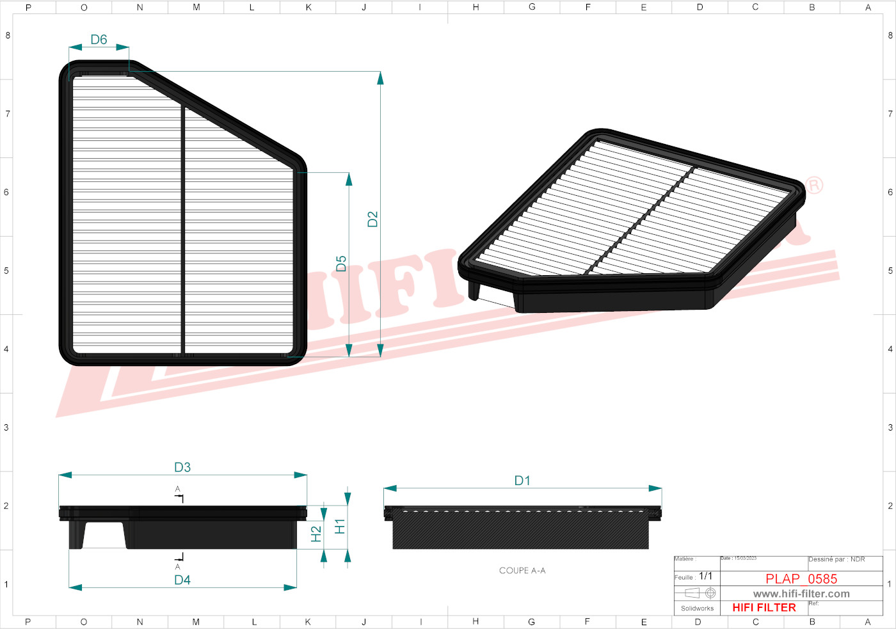Click the D1 section dimension label
The height and width of the screenshot is (629, 896).
click(x=522, y=481)
